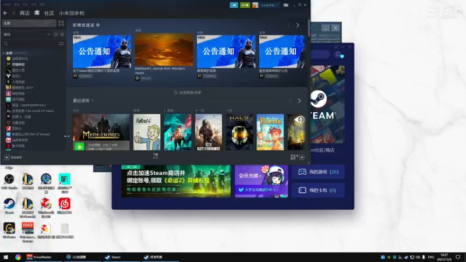Open the My Time at Portia cover
Viewport: 466px width, 262px height.
pos(270,132)
